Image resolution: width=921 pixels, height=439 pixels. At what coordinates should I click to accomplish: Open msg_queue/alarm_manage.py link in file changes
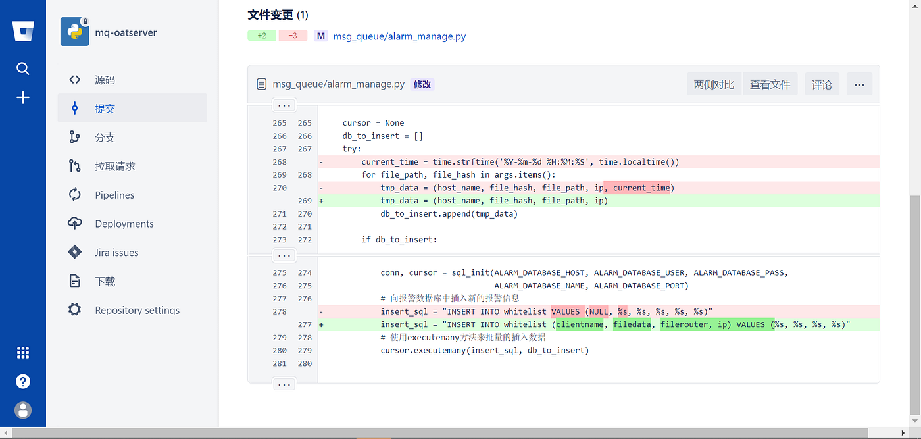click(399, 36)
